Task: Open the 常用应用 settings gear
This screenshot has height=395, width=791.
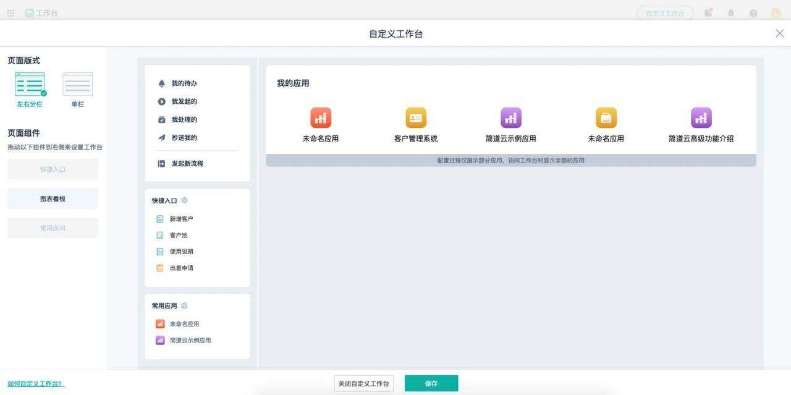Action: point(184,305)
